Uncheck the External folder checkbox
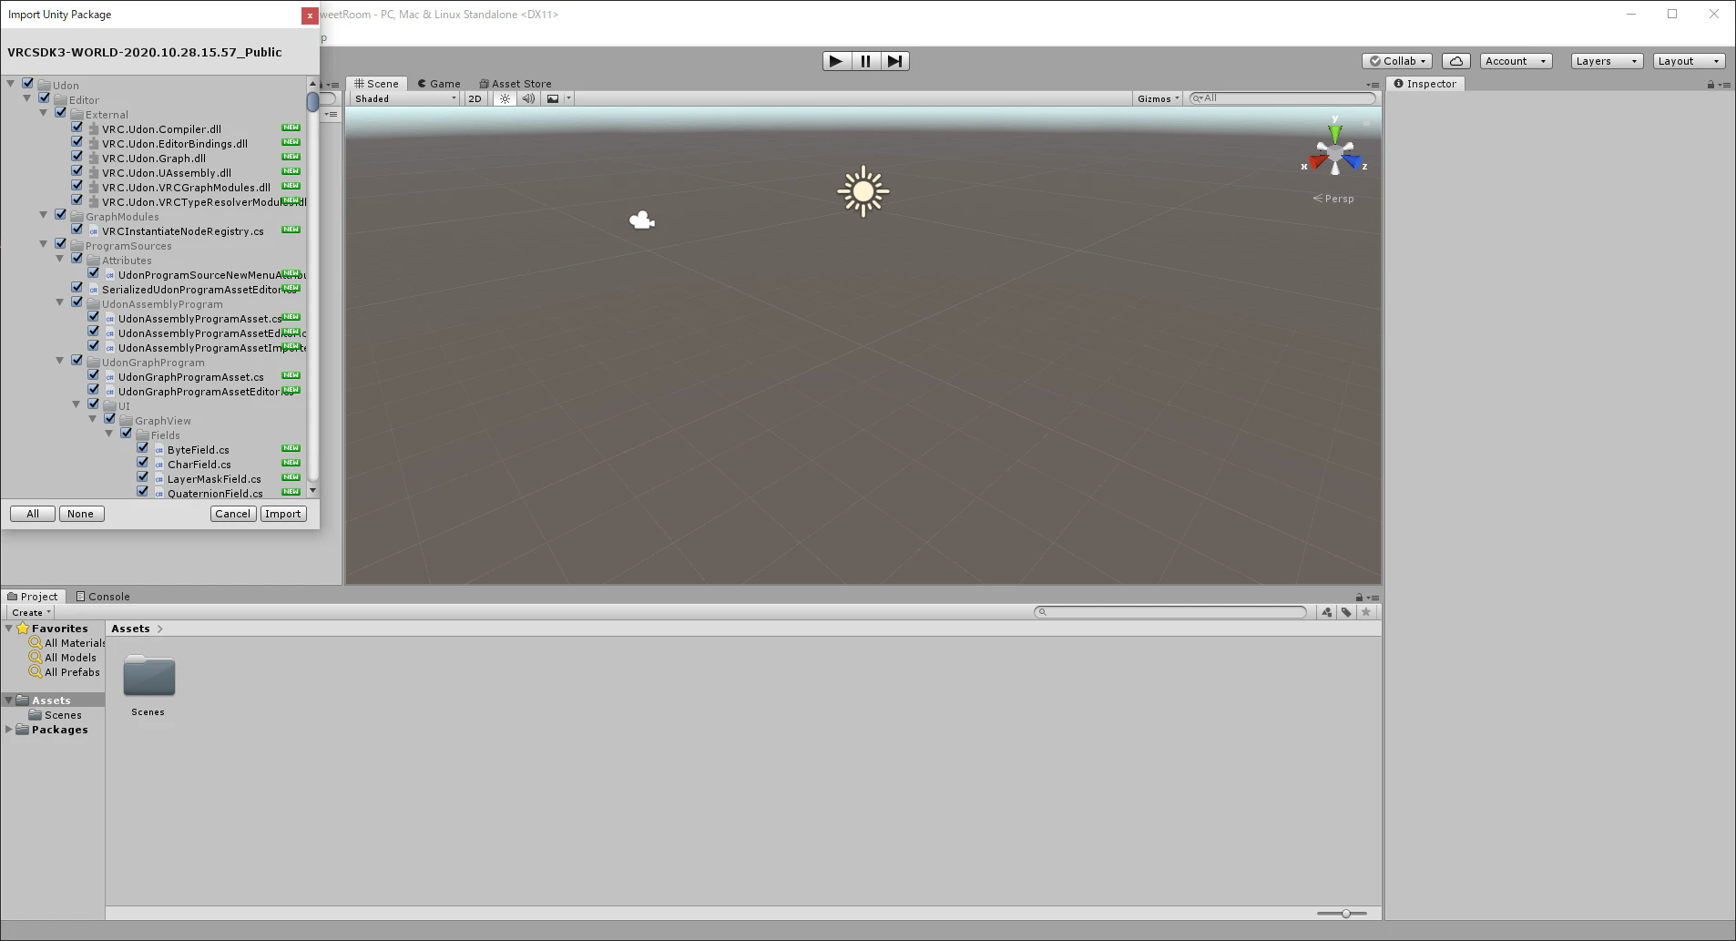The image size is (1736, 941). [60, 113]
